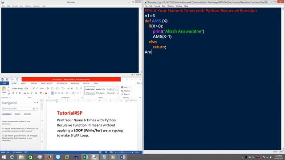Expand the Styles gallery More arrow

(x=118, y=93)
